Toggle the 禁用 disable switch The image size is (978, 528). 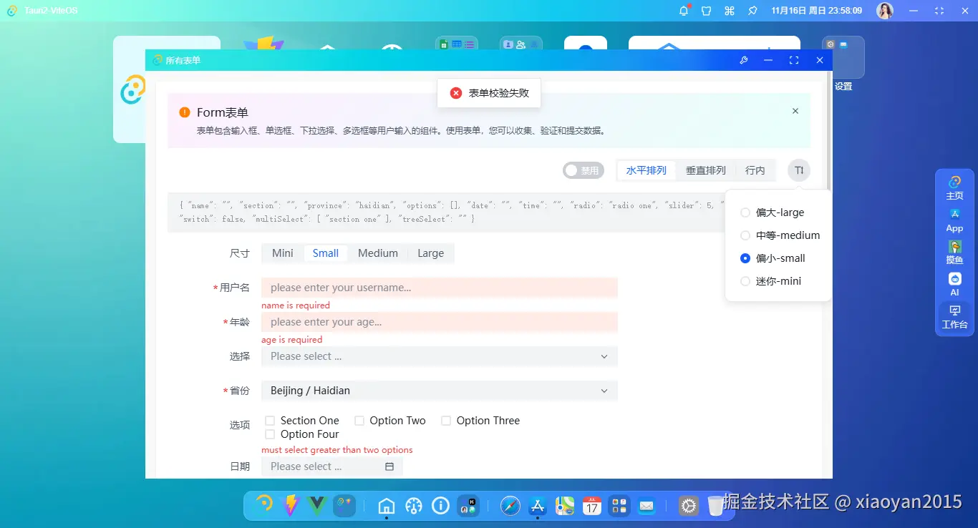tap(583, 170)
